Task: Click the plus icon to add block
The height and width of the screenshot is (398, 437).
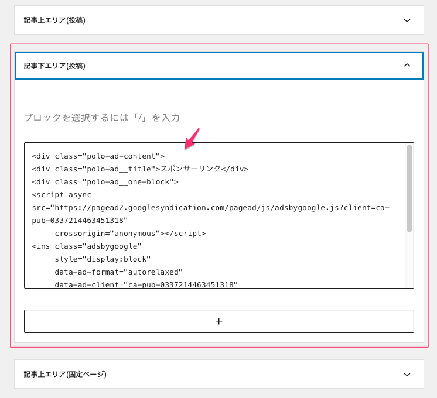Action: [219, 321]
